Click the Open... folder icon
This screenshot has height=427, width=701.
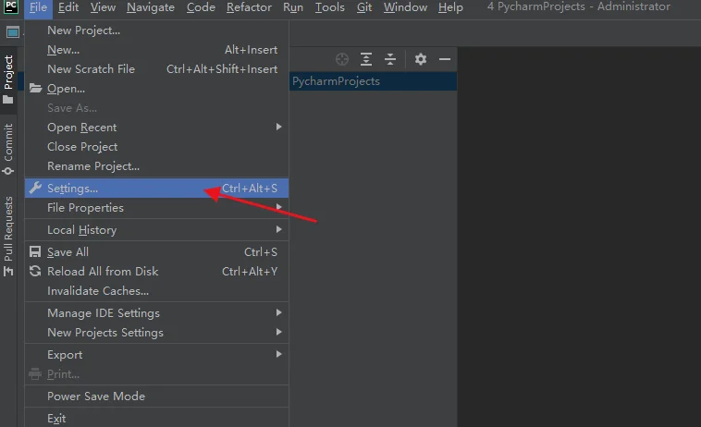[x=36, y=88]
